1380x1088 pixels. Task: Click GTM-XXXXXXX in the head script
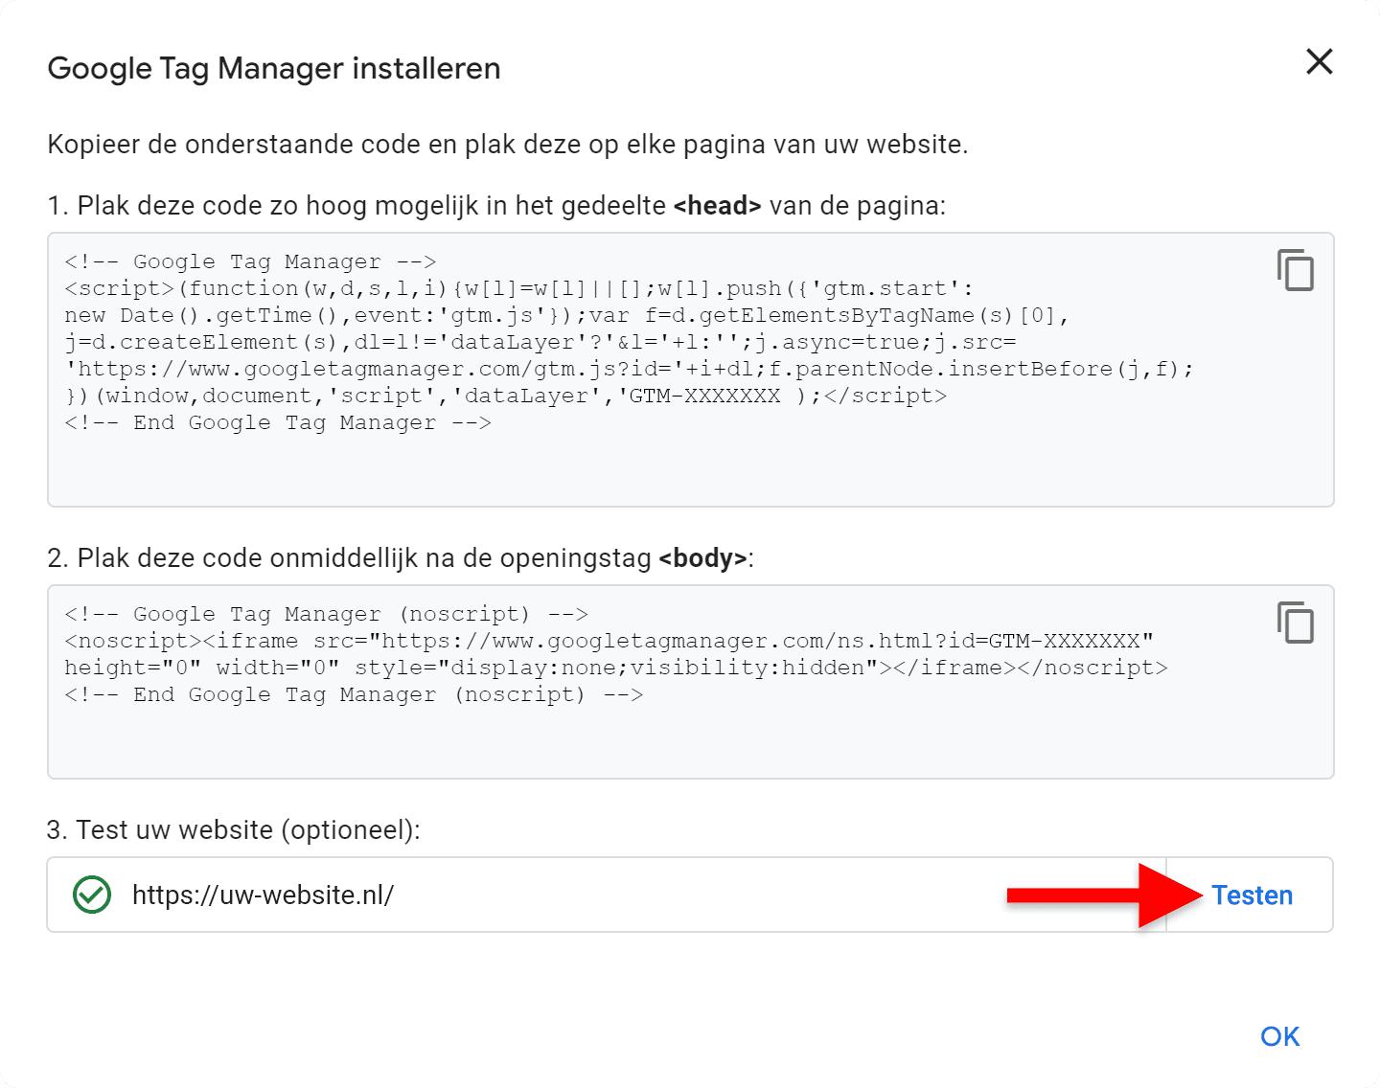pyautogui.click(x=704, y=396)
